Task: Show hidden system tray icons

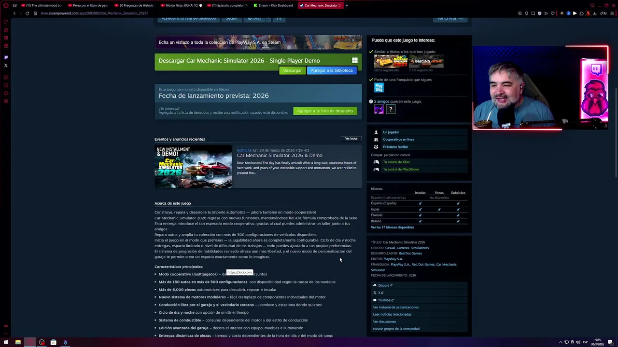Action: coord(561,342)
